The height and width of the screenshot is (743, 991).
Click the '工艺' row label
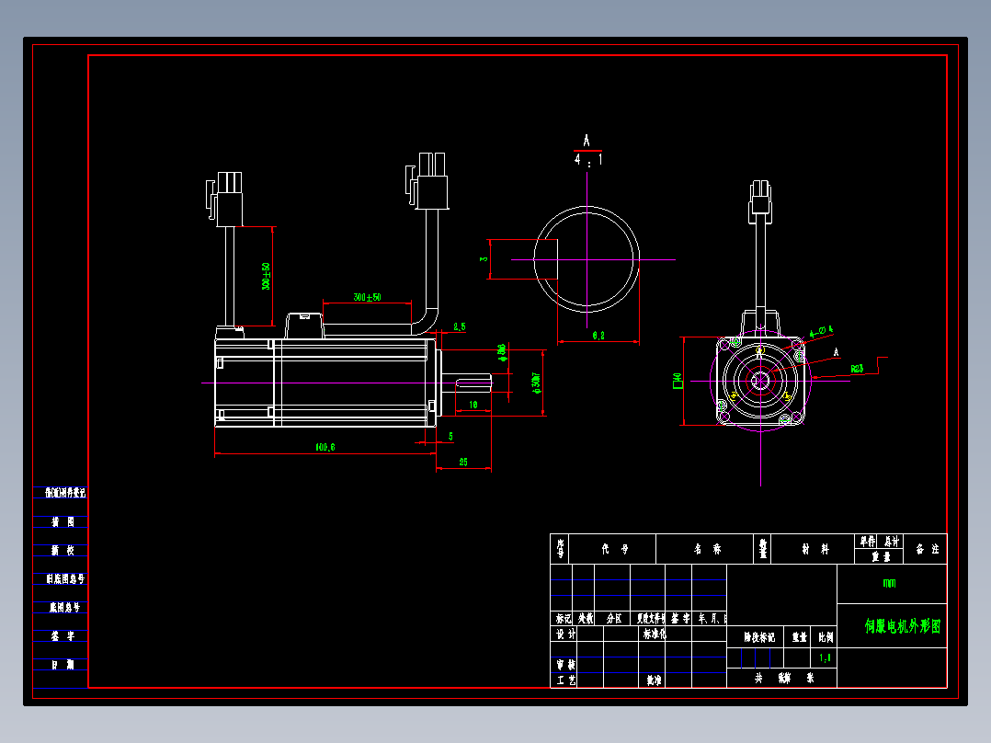click(x=565, y=680)
